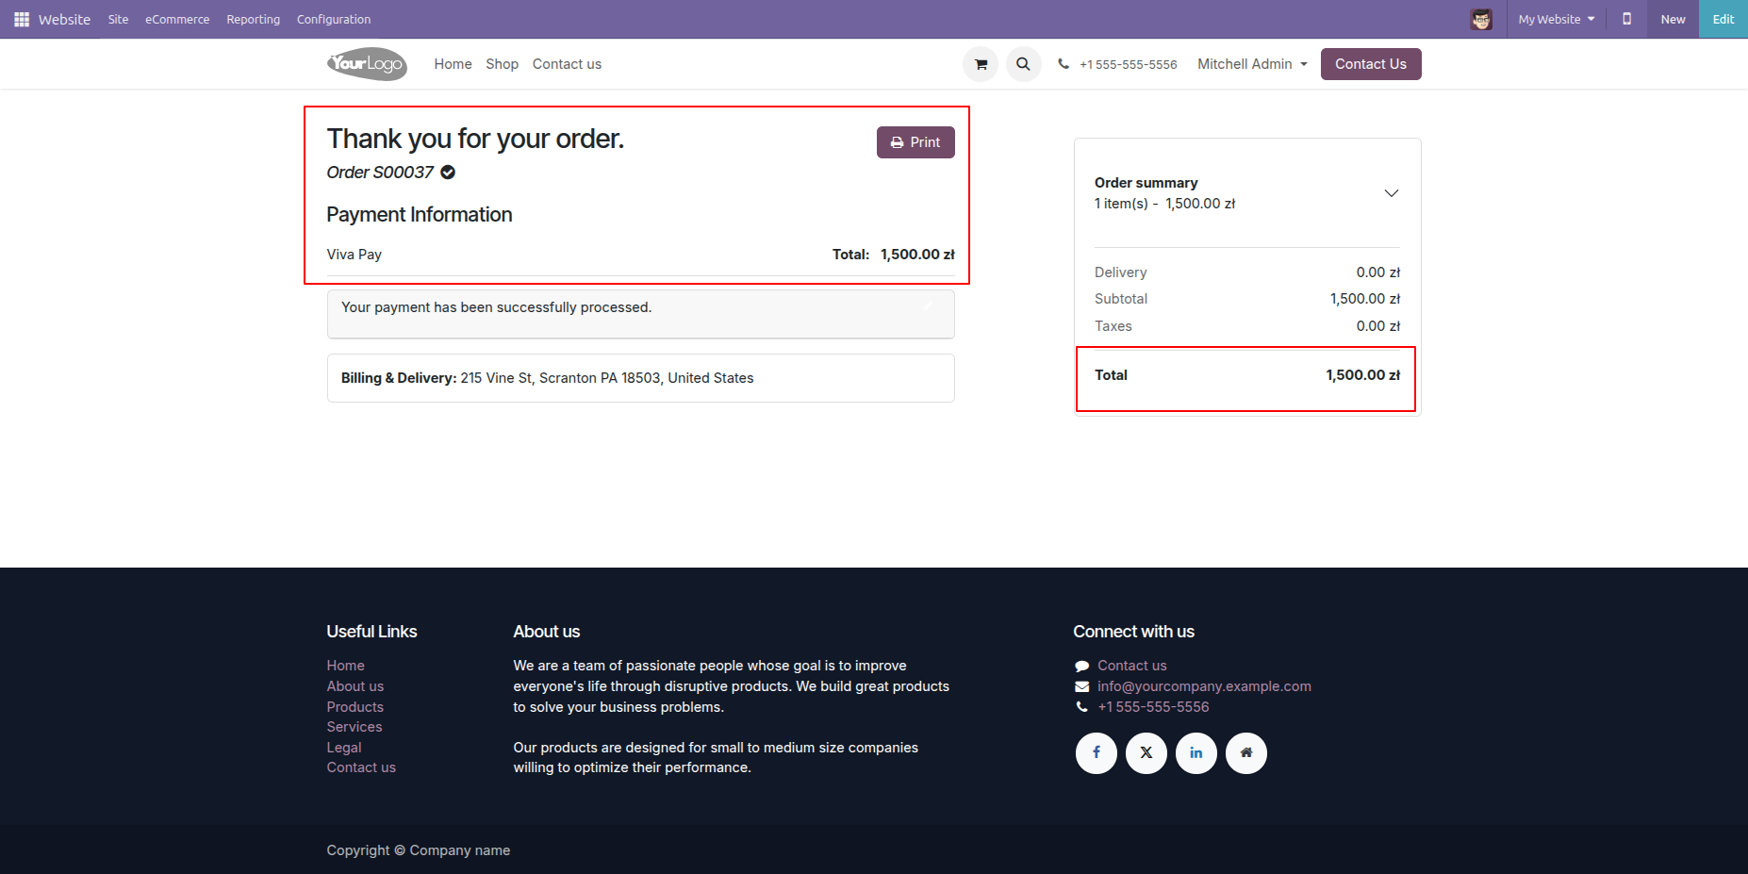Click the user avatar icon

coord(1481,19)
